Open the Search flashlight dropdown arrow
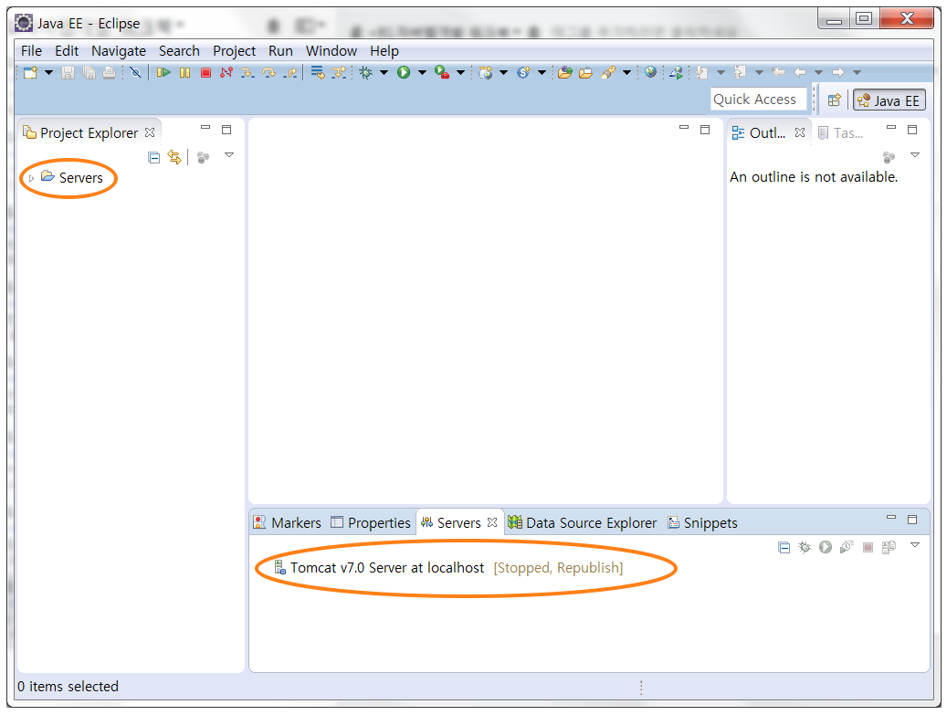Viewport: 947px width, 715px height. [x=626, y=72]
